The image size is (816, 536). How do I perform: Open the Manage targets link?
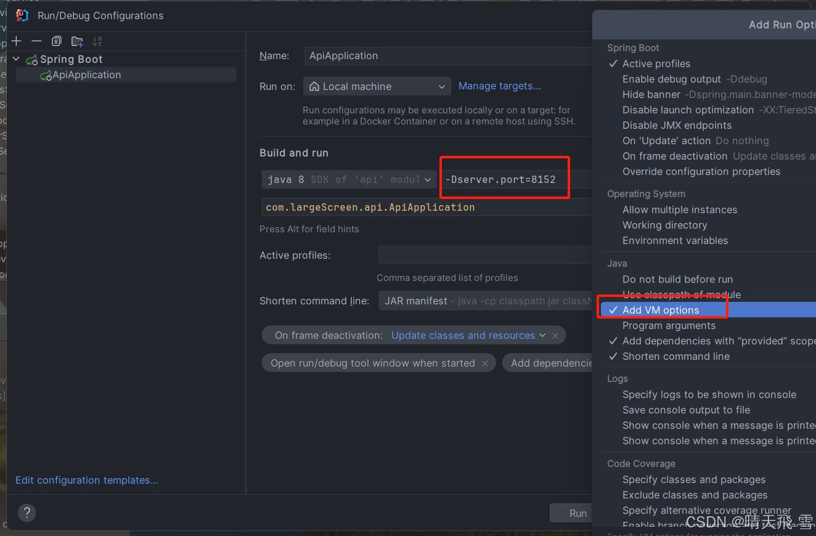(x=500, y=86)
